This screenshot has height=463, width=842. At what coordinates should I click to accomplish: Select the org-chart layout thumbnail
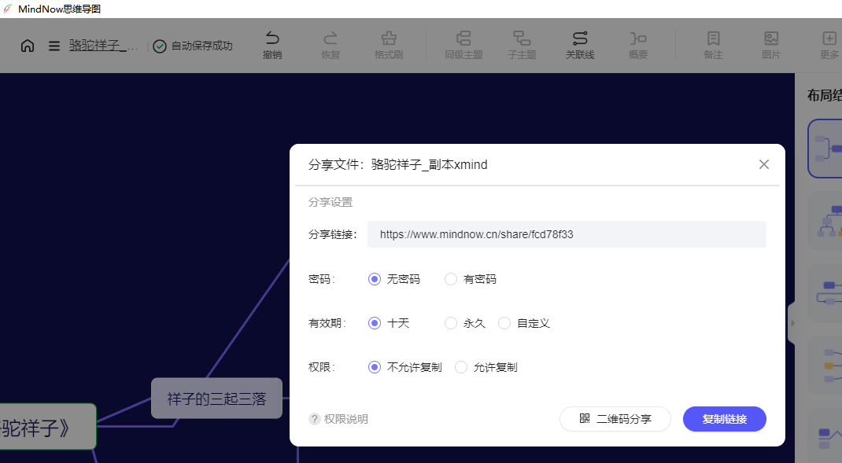pyautogui.click(x=825, y=221)
